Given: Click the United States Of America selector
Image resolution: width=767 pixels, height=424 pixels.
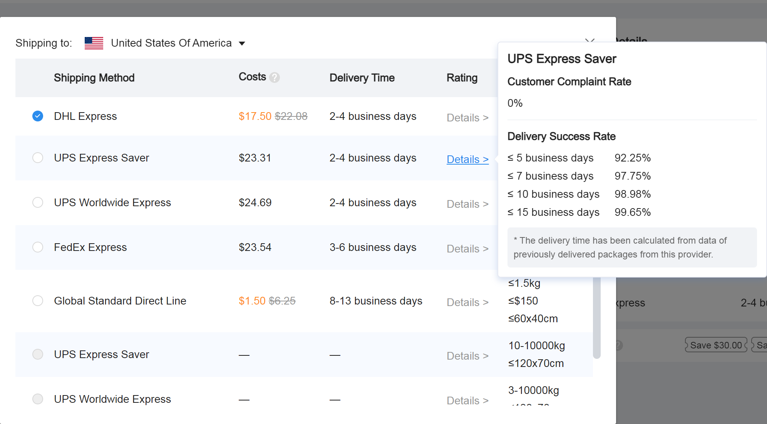Looking at the screenshot, I should tap(171, 43).
